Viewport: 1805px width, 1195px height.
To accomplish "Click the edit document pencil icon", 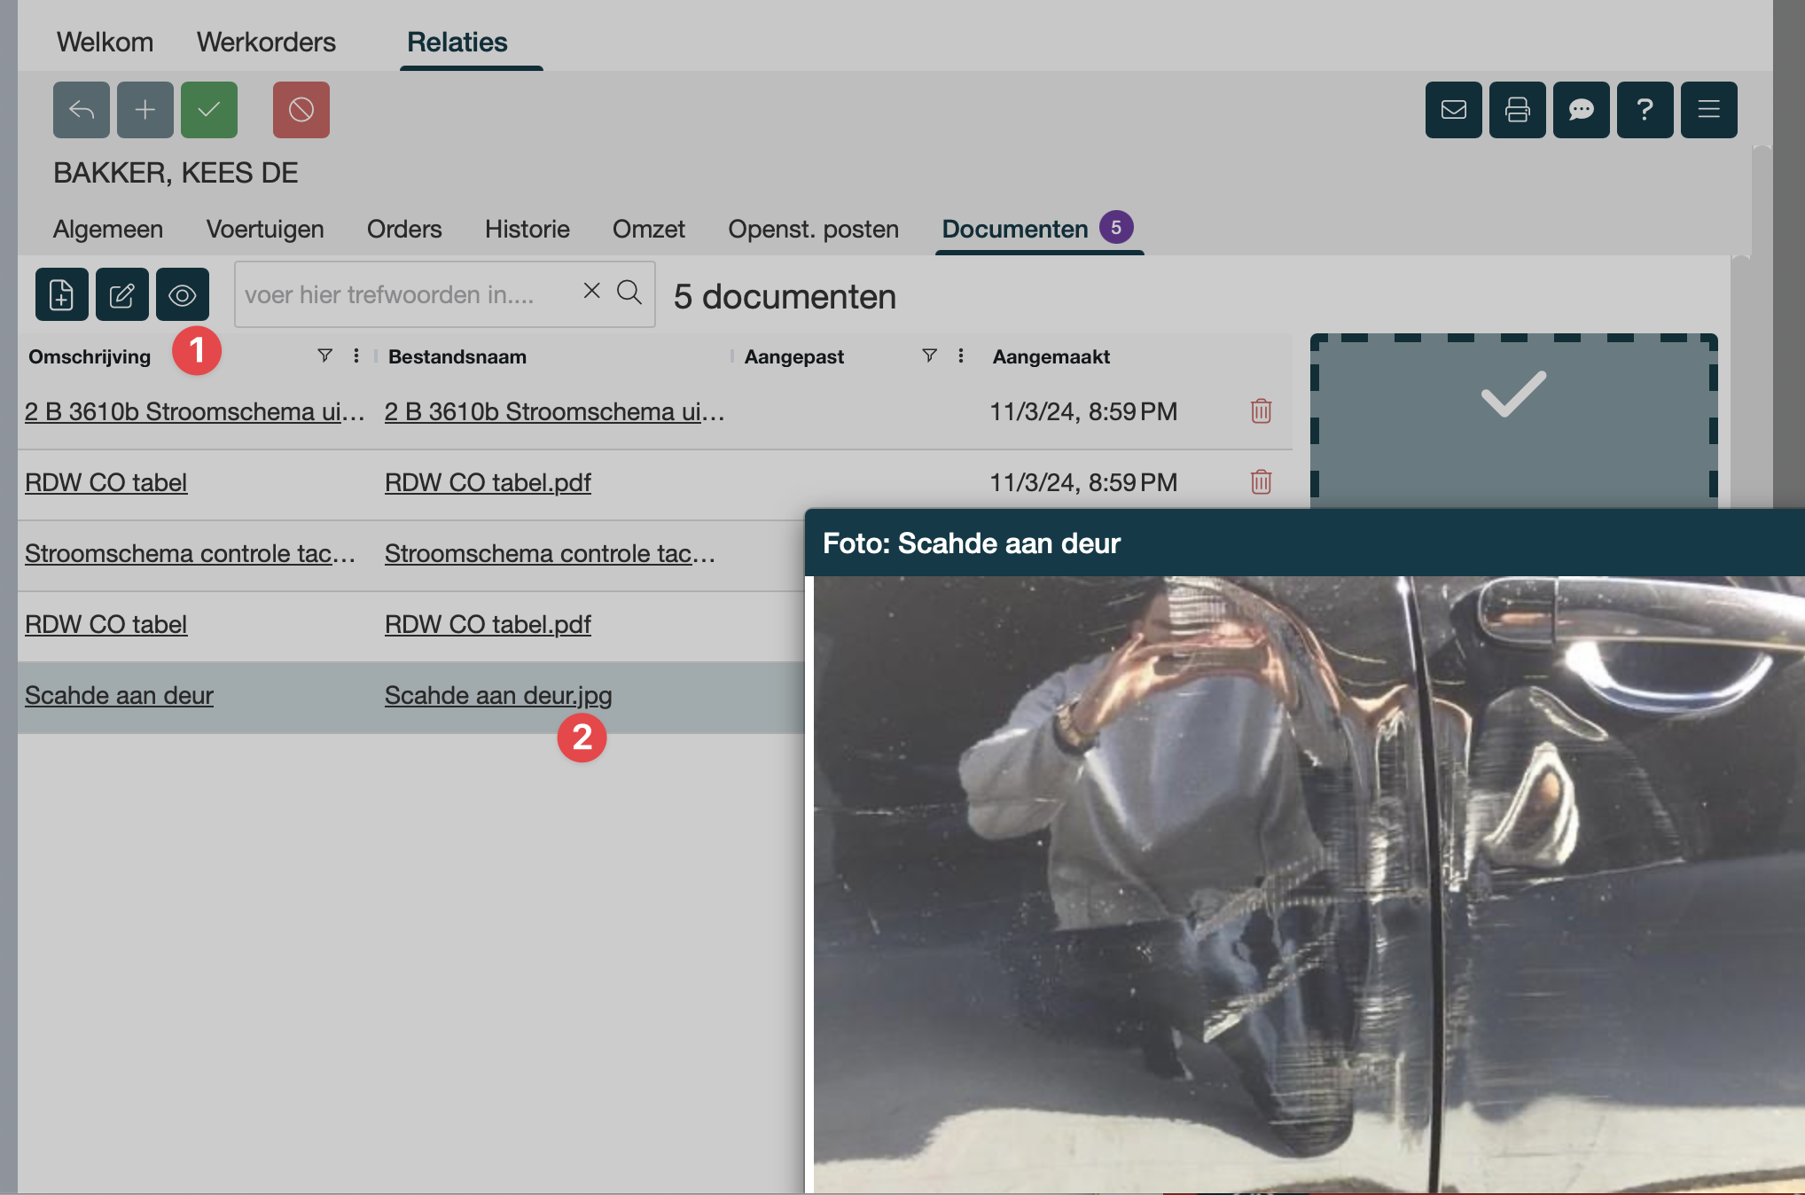I will pos(121,294).
